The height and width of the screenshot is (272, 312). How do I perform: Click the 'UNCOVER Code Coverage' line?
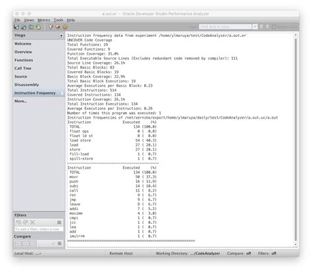(90, 40)
